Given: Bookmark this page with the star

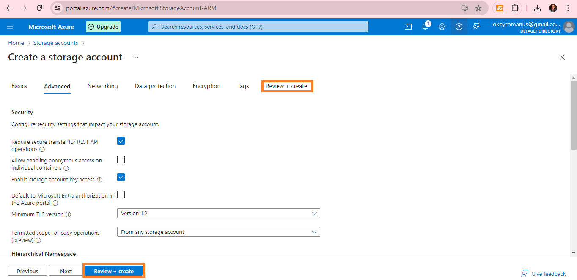Looking at the screenshot, I should pos(478,8).
